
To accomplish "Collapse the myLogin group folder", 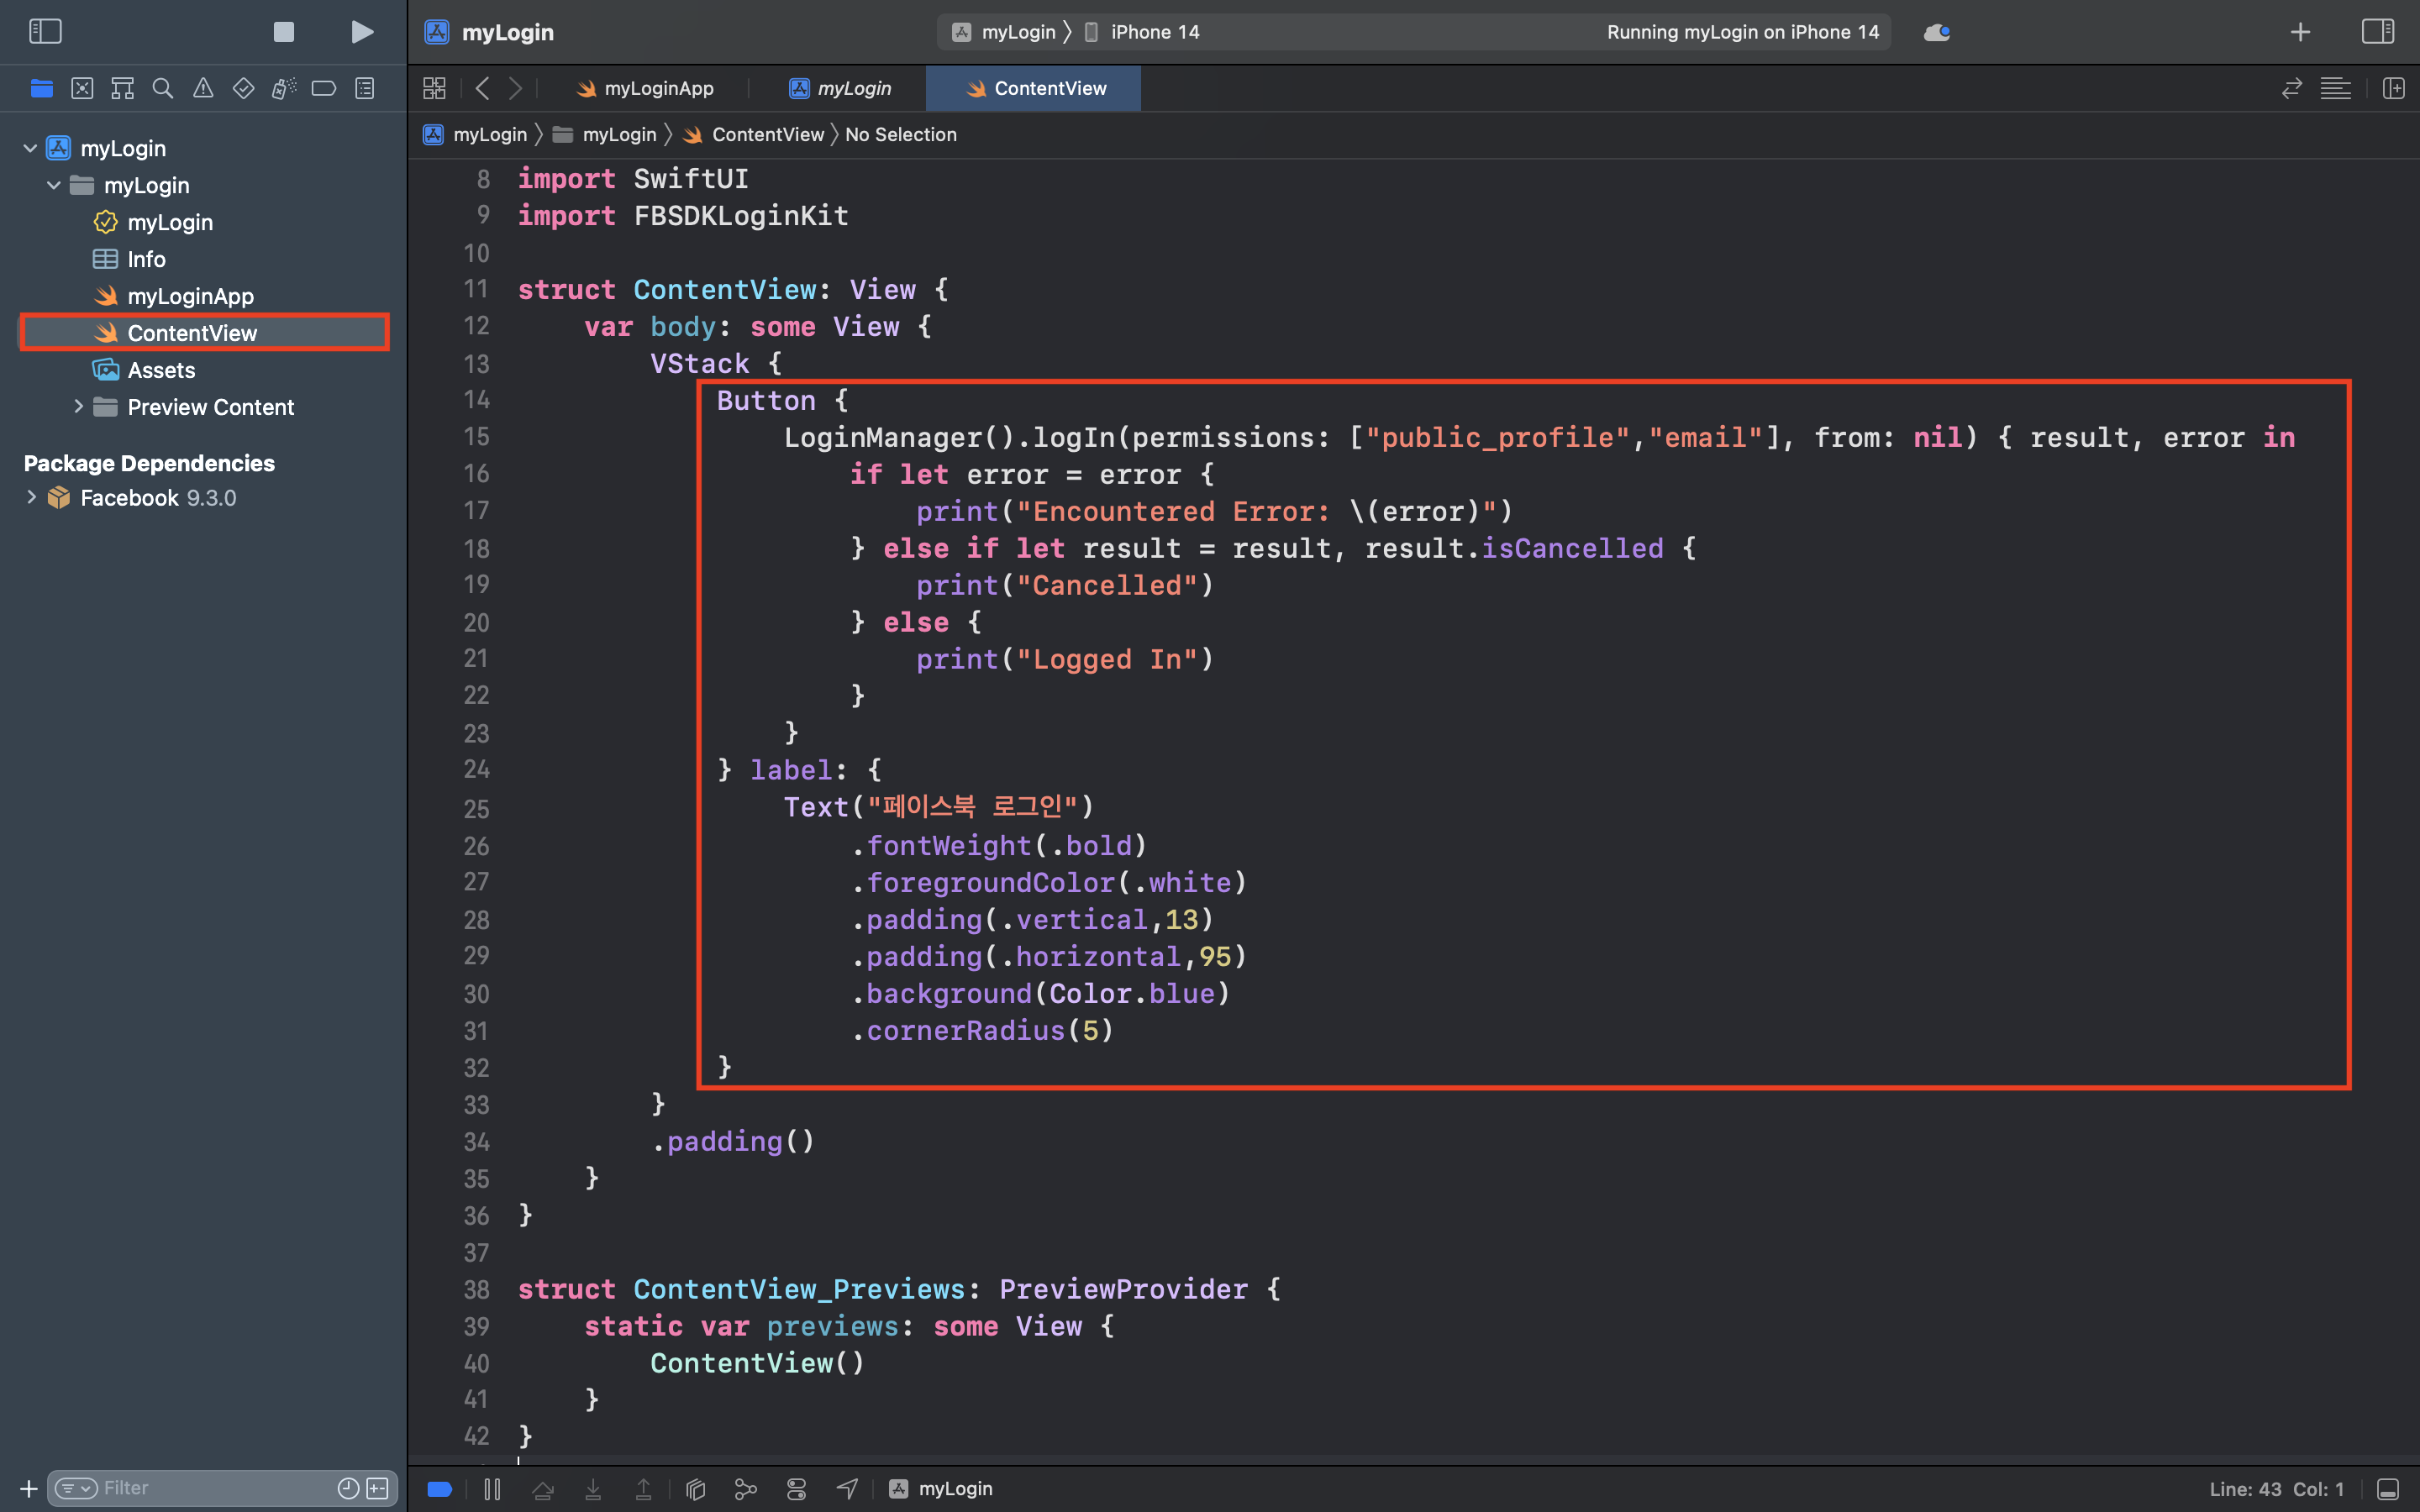I will [x=54, y=186].
